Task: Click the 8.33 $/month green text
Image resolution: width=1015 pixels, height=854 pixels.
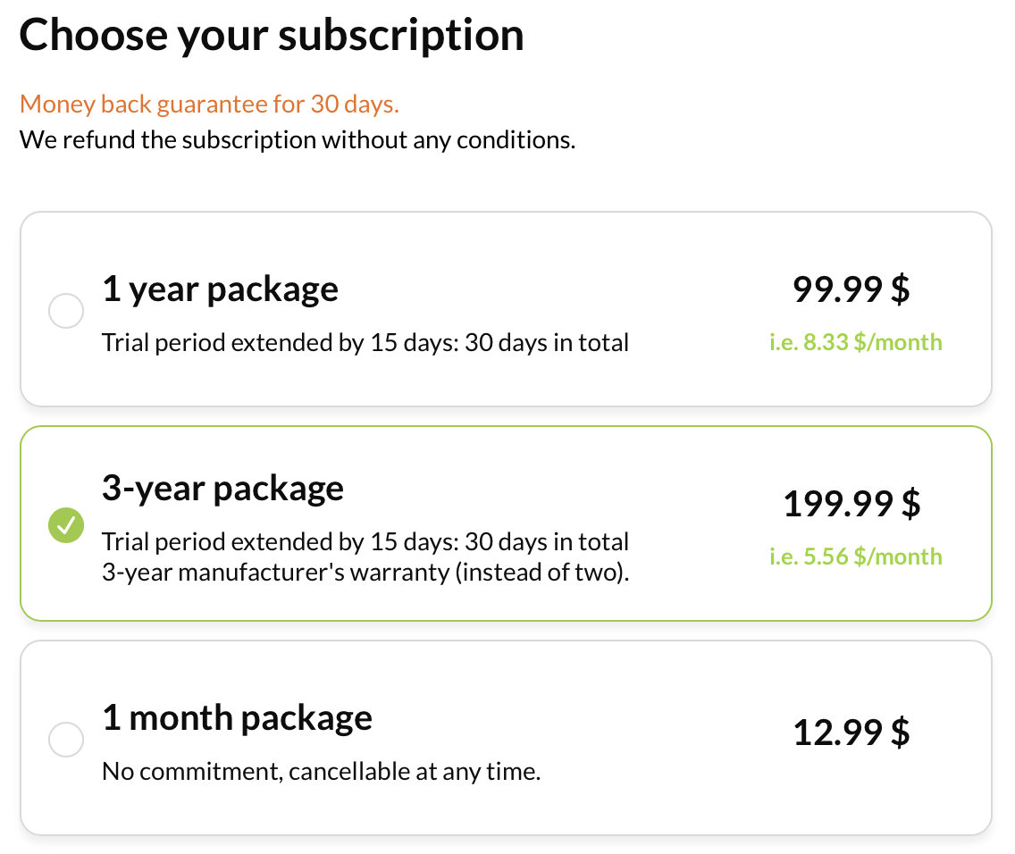Action: click(x=855, y=342)
